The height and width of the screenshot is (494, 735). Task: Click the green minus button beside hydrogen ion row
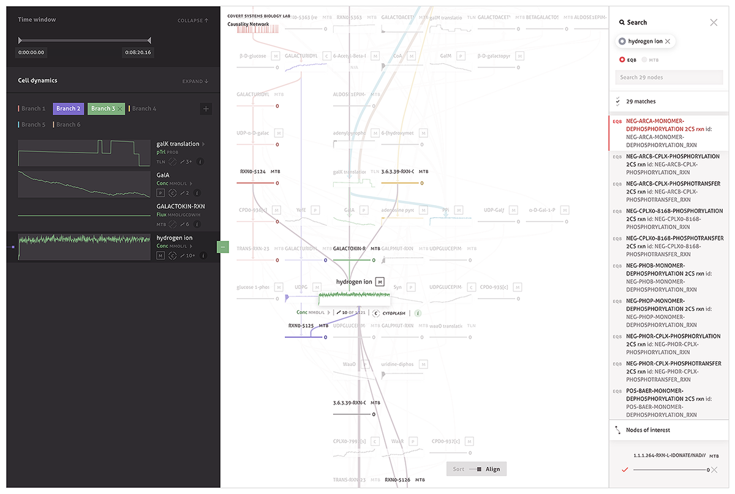pyautogui.click(x=223, y=247)
